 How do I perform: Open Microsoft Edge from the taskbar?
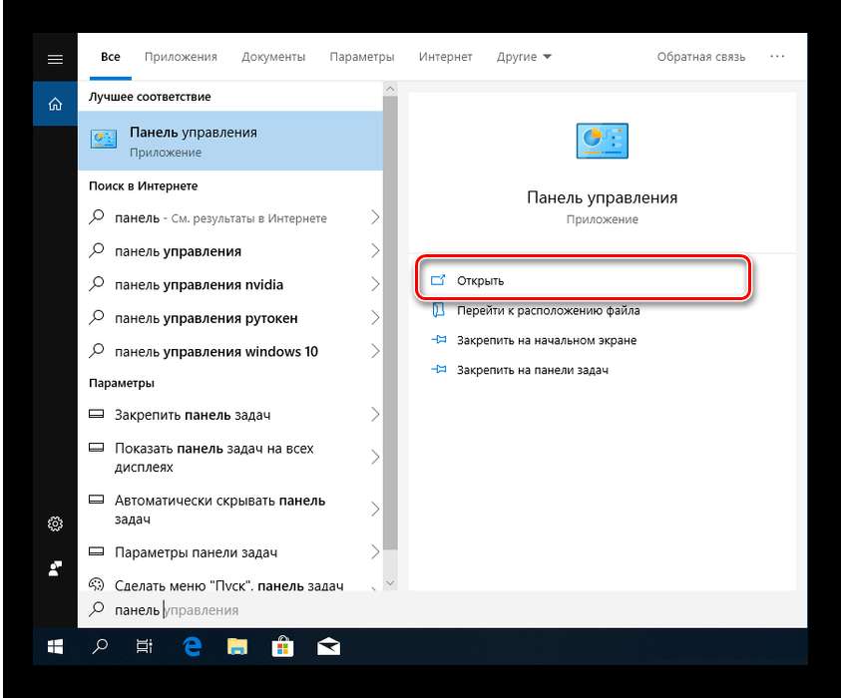coord(192,646)
